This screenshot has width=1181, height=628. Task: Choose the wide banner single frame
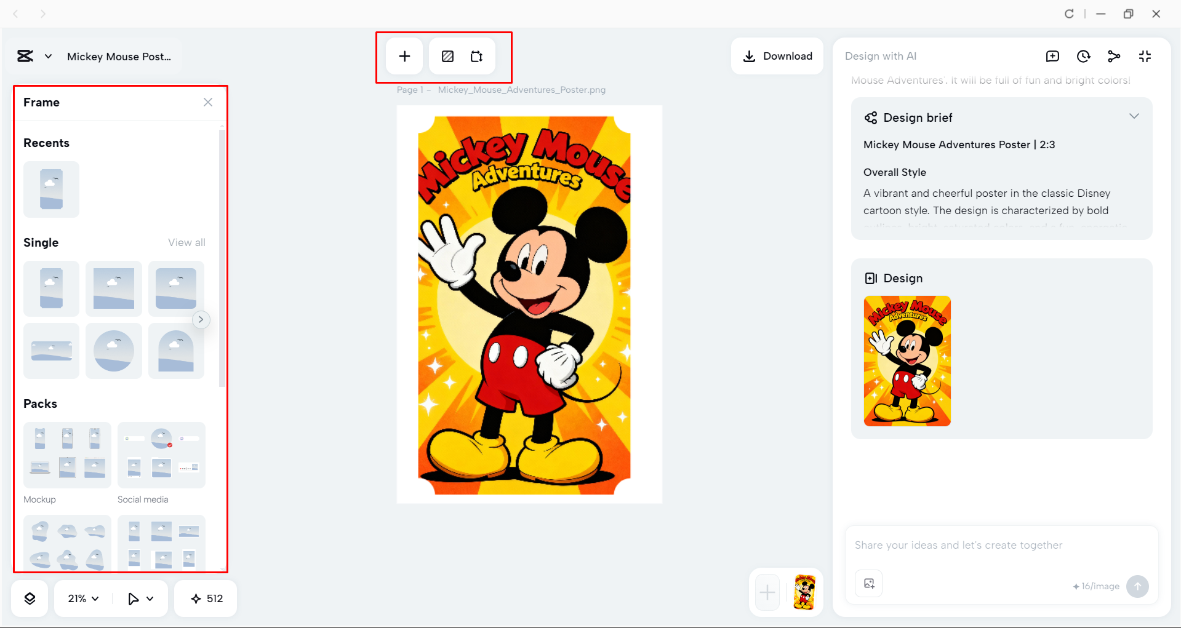52,351
